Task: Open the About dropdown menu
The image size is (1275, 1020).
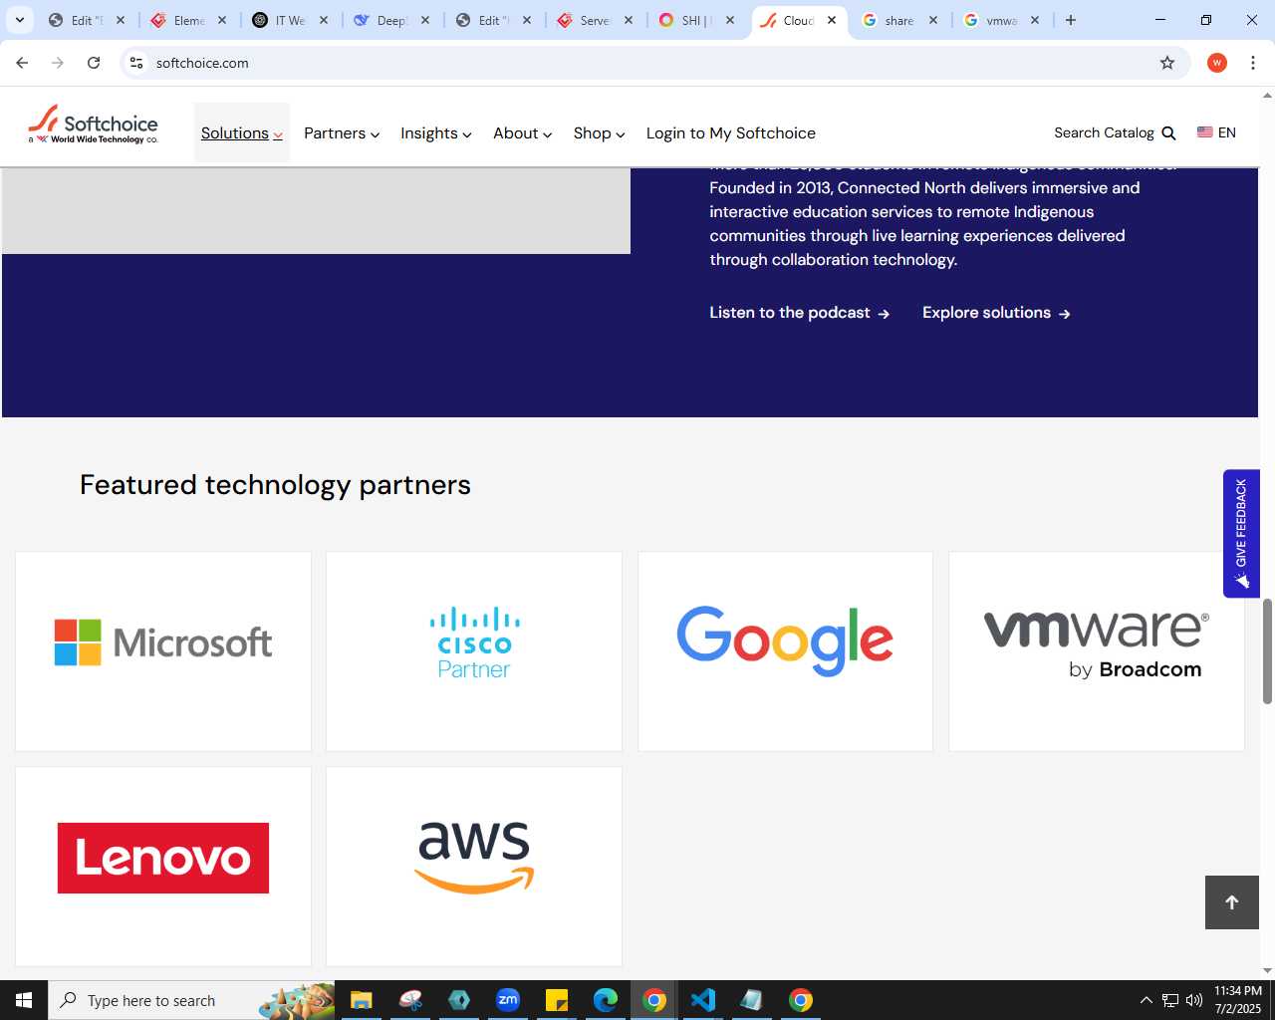Action: (522, 133)
